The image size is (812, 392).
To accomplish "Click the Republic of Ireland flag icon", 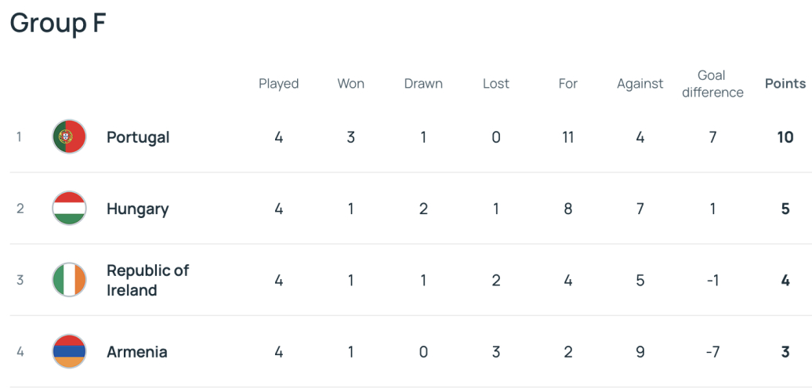I will click(x=69, y=280).
